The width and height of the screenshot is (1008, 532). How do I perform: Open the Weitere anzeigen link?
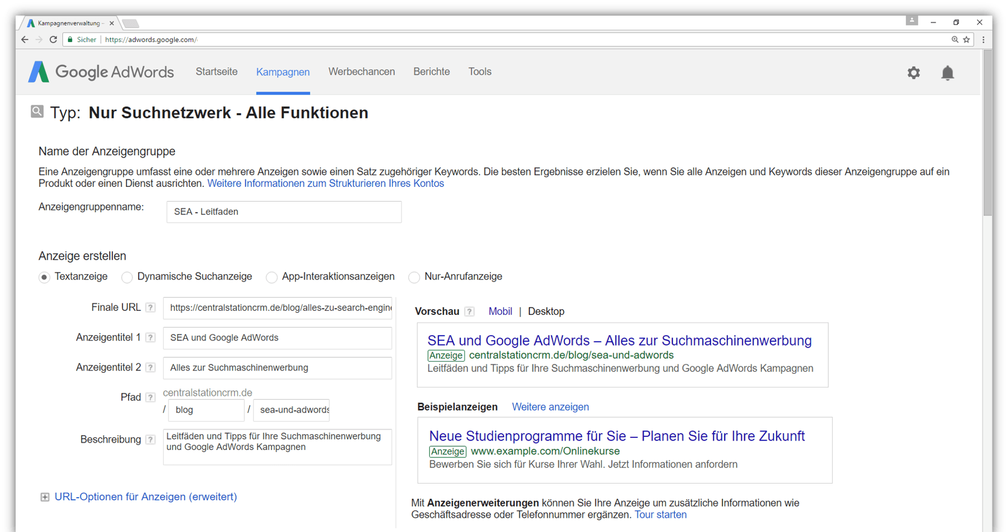pyautogui.click(x=550, y=407)
